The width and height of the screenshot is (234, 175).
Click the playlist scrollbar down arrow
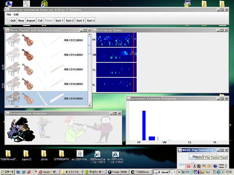90,105
